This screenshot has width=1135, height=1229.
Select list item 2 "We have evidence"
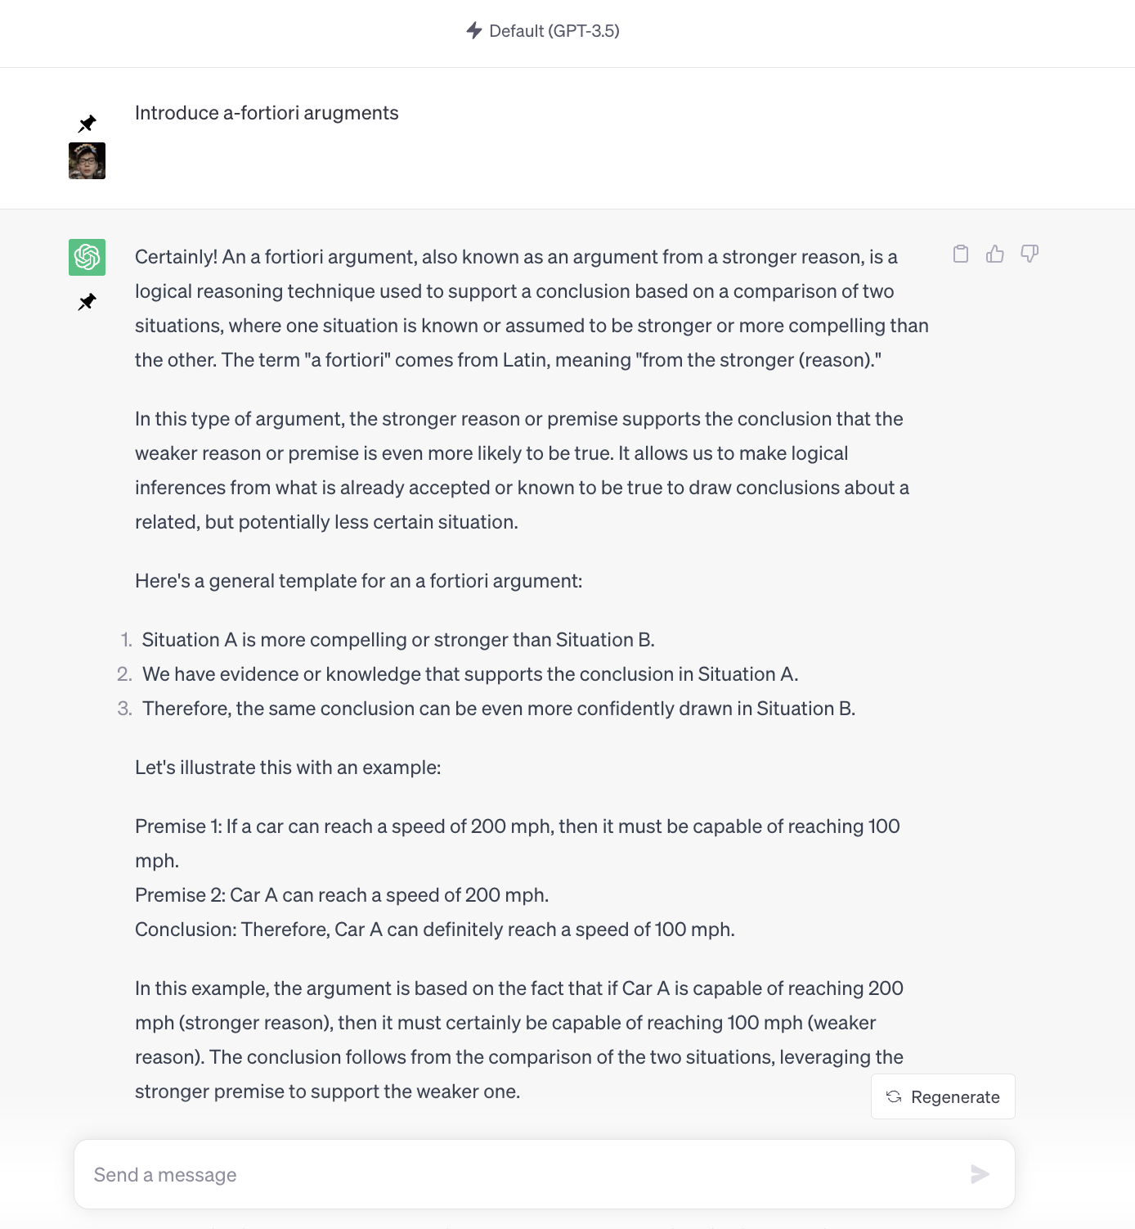pos(470,674)
